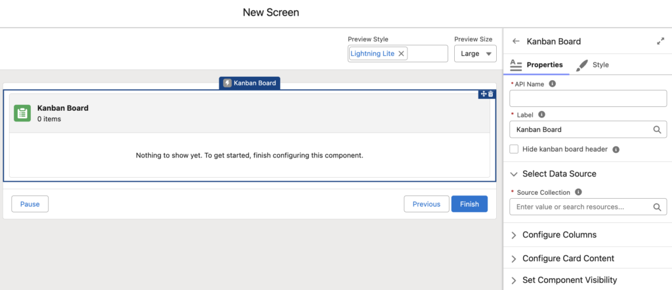Switch to the Properties tab
Image resolution: width=672 pixels, height=290 pixels.
pos(537,65)
